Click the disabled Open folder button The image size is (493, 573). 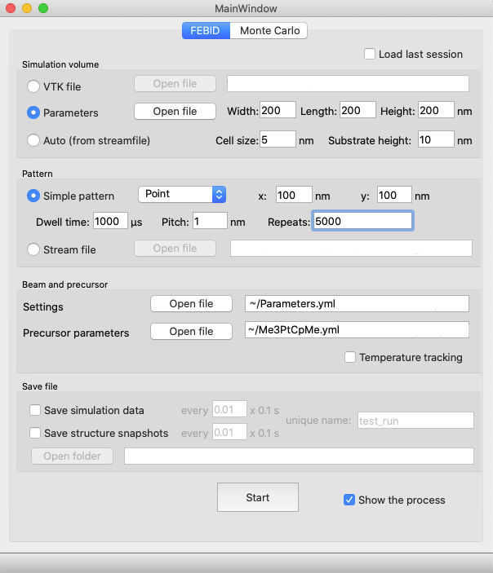pos(72,456)
